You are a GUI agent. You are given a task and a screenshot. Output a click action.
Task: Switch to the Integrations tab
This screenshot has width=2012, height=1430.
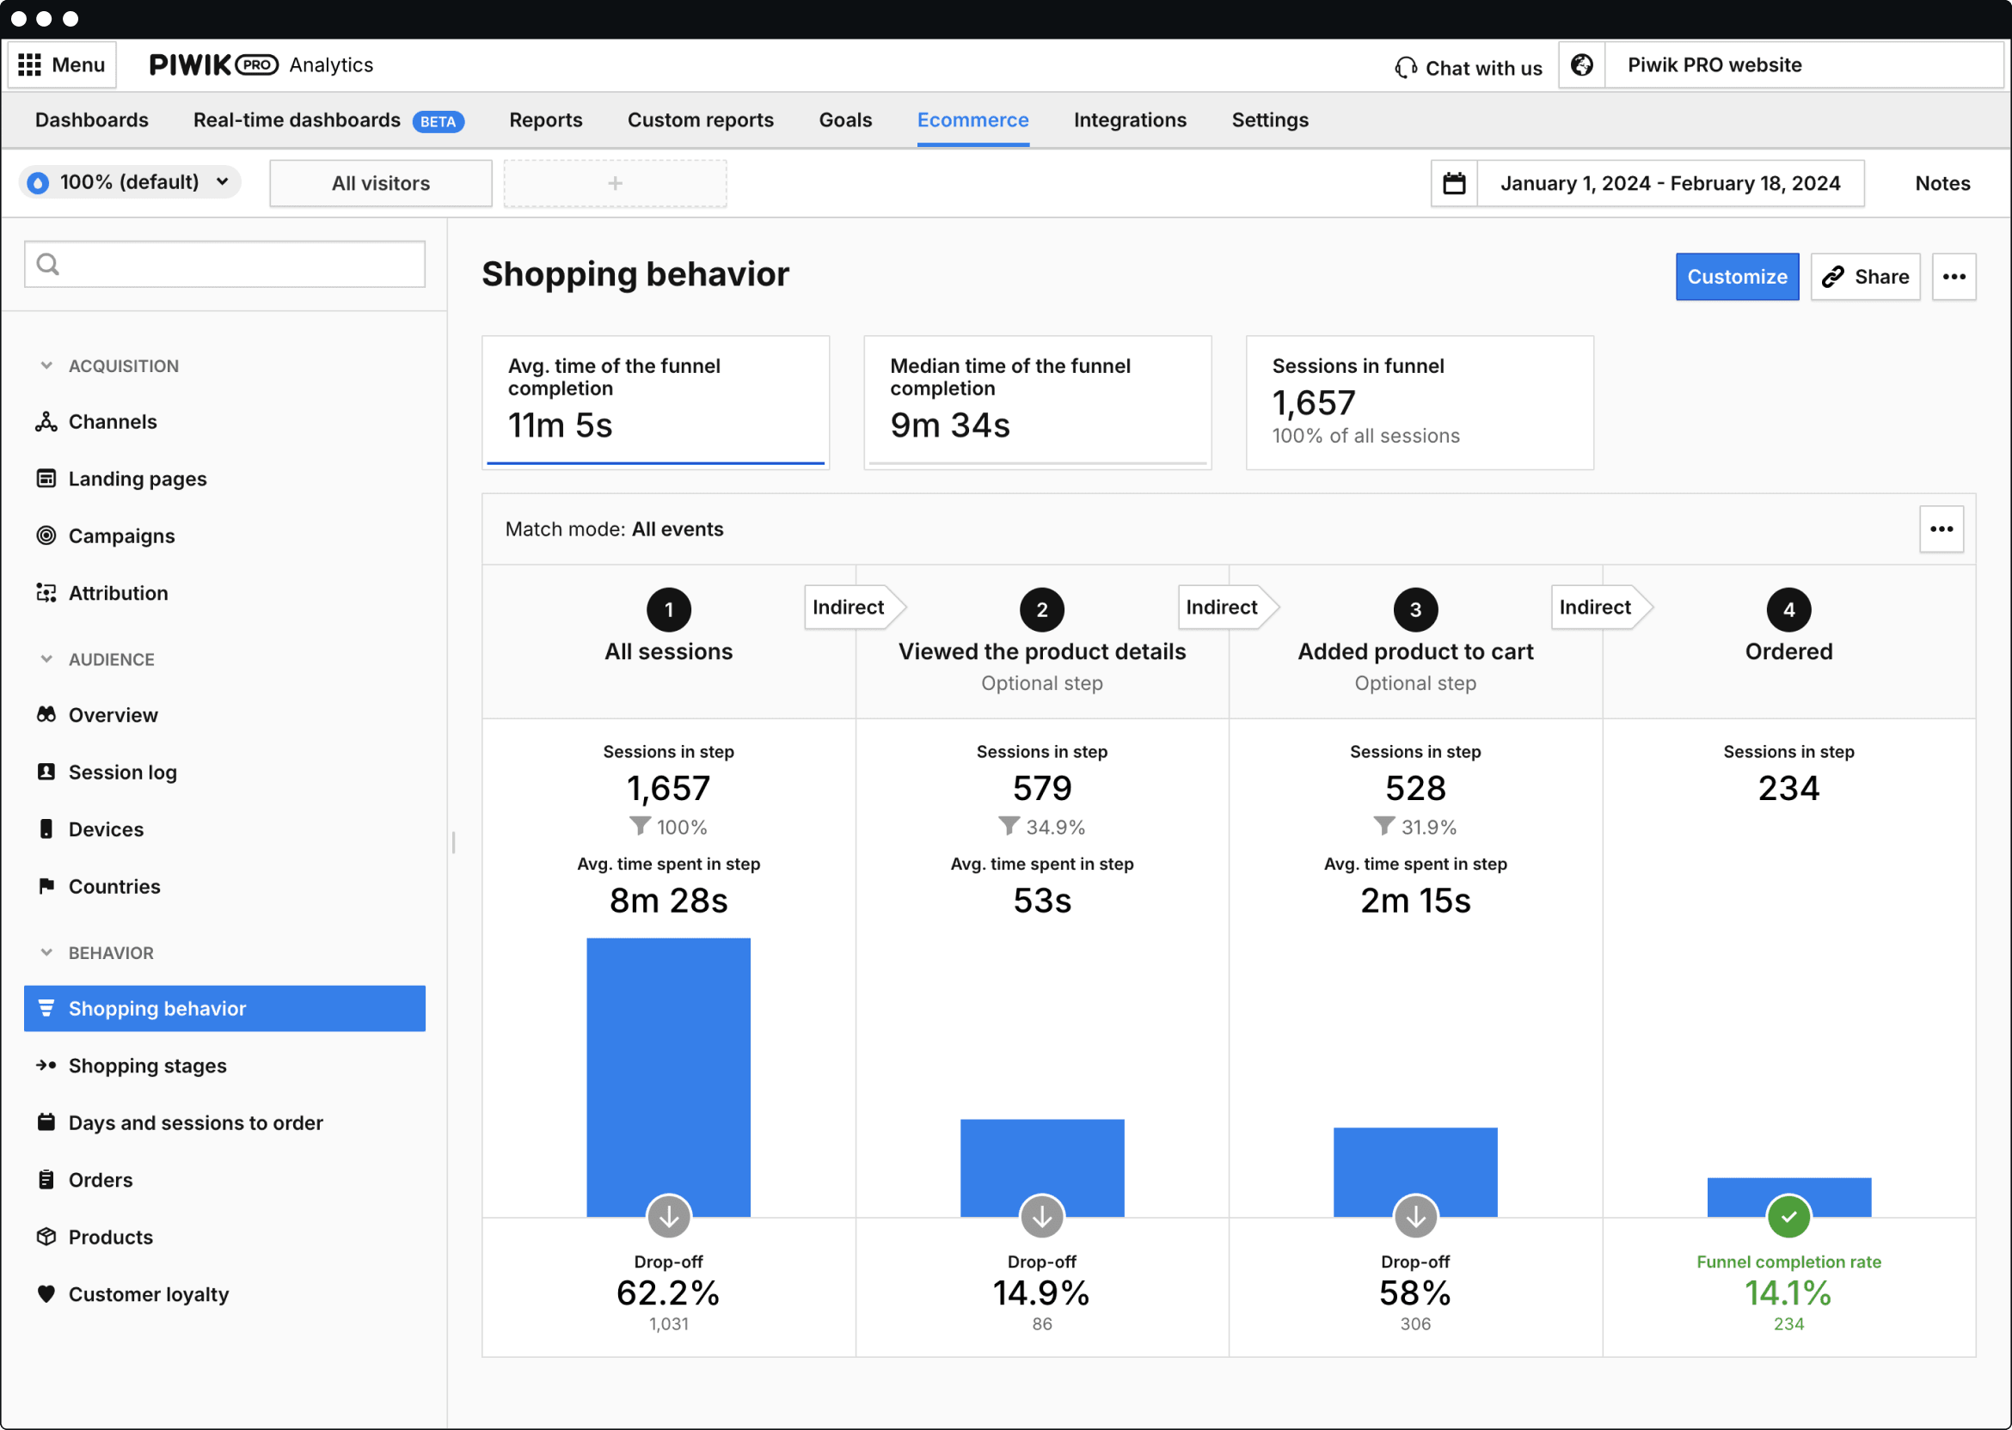coord(1130,119)
